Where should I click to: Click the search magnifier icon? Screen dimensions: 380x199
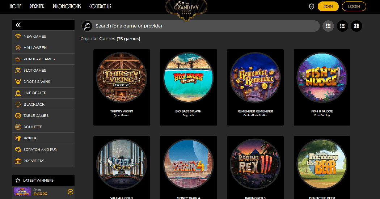87,26
